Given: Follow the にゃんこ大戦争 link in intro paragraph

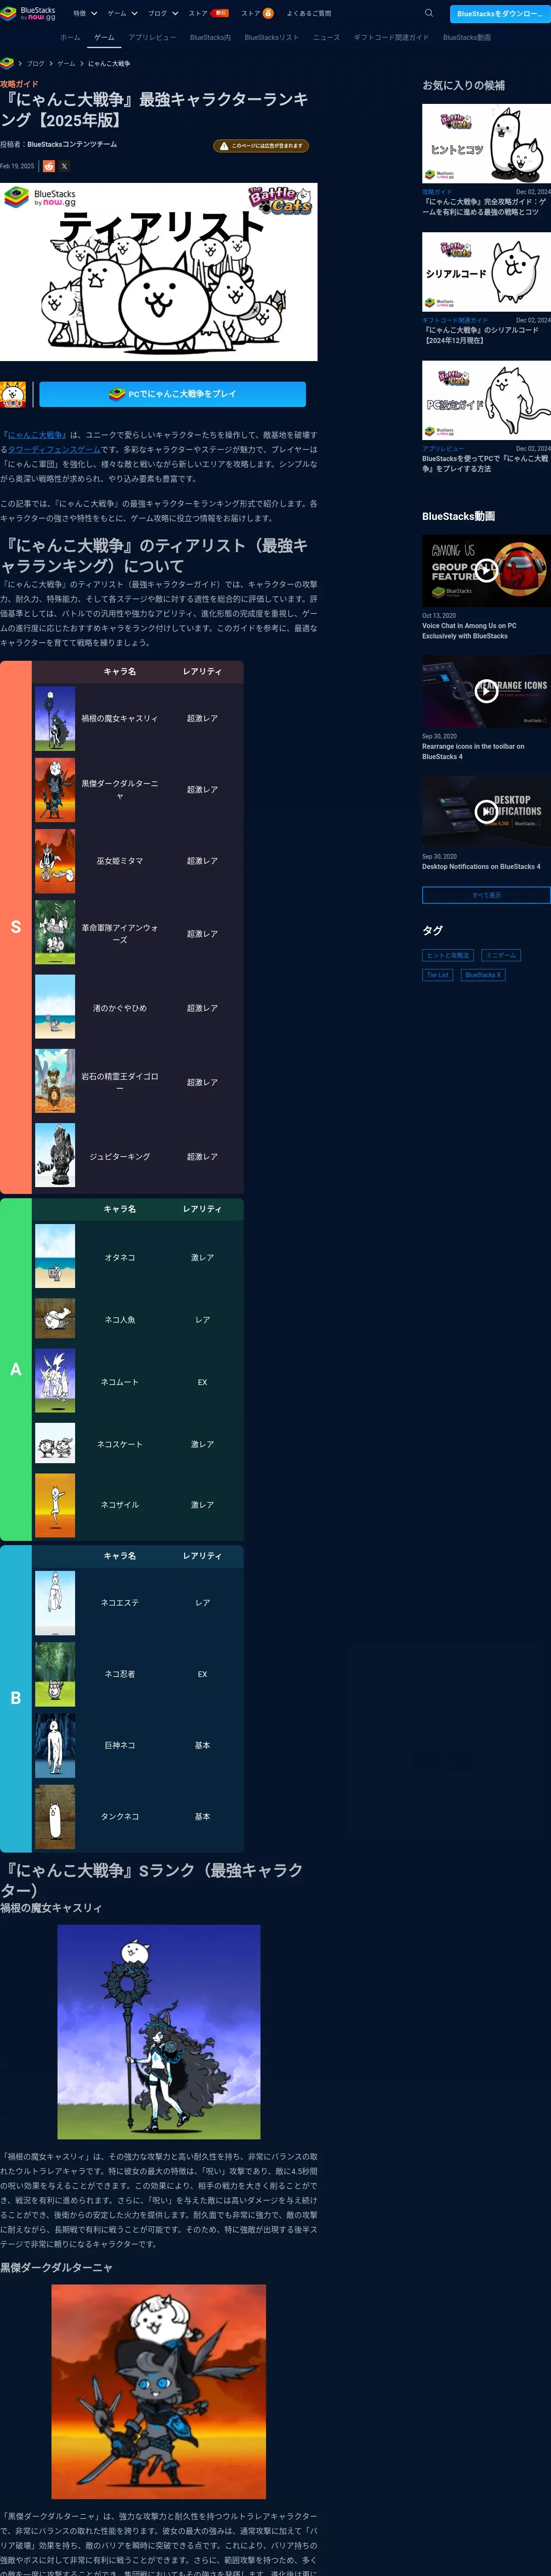Looking at the screenshot, I should coord(36,435).
